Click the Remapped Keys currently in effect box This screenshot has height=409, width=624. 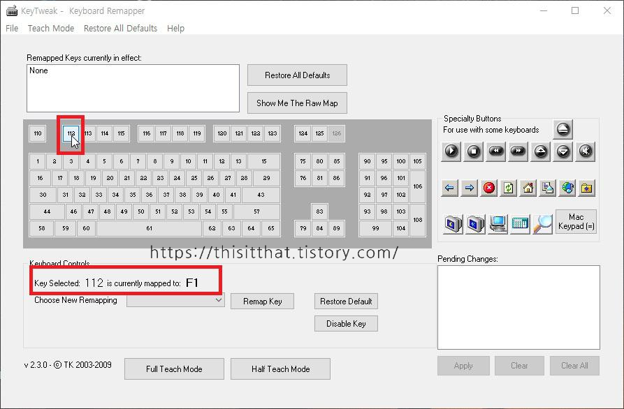(133, 88)
